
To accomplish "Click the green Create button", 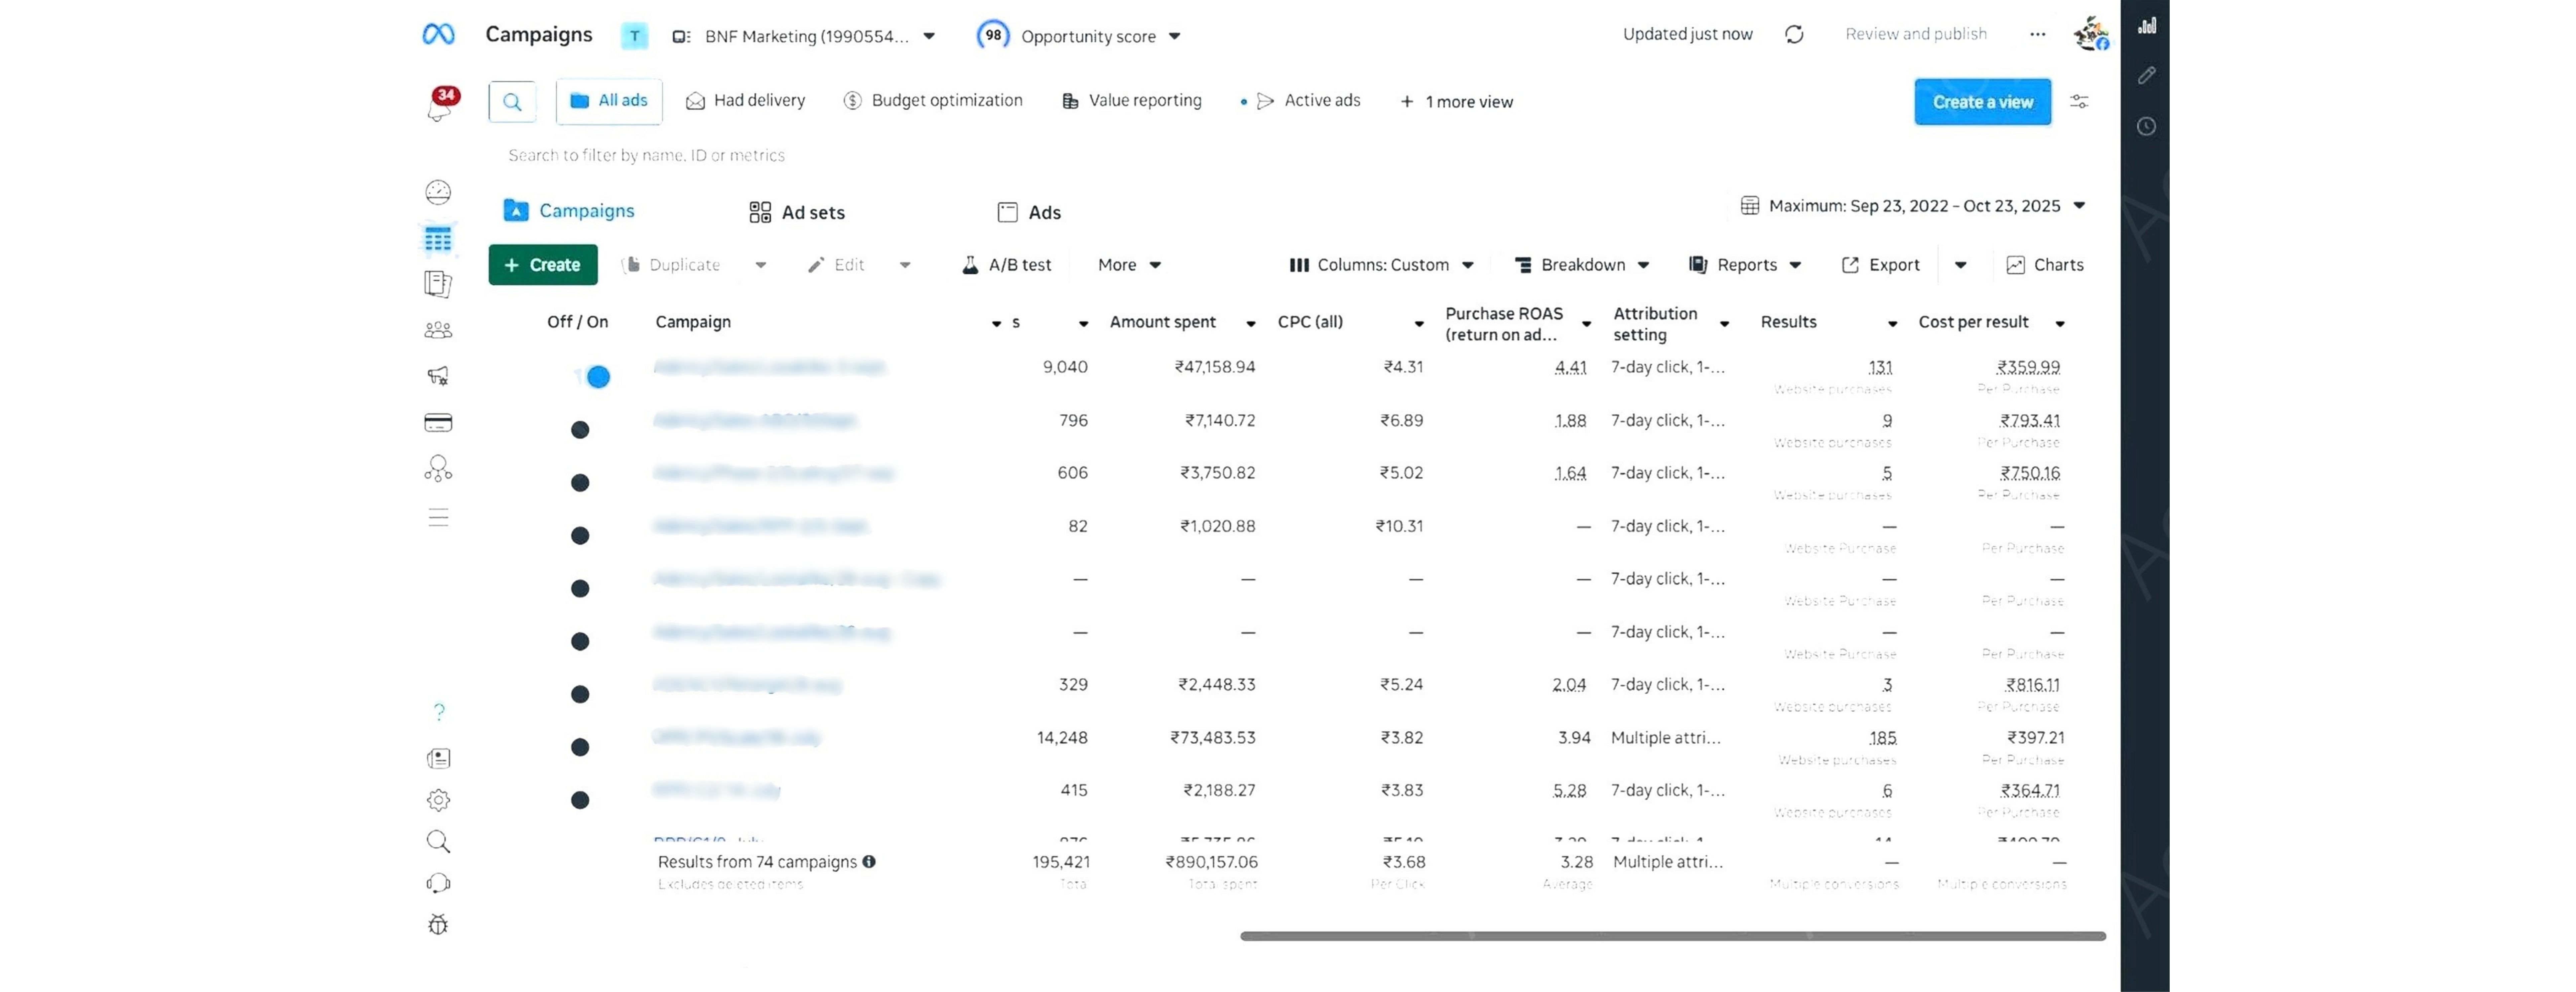I will tap(543, 265).
